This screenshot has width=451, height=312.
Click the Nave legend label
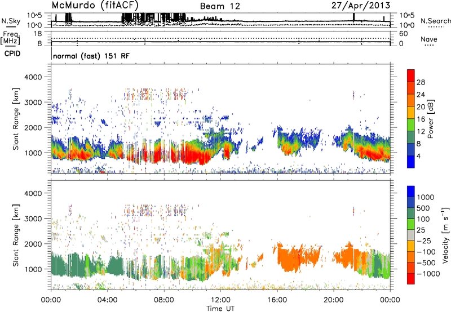tap(429, 39)
